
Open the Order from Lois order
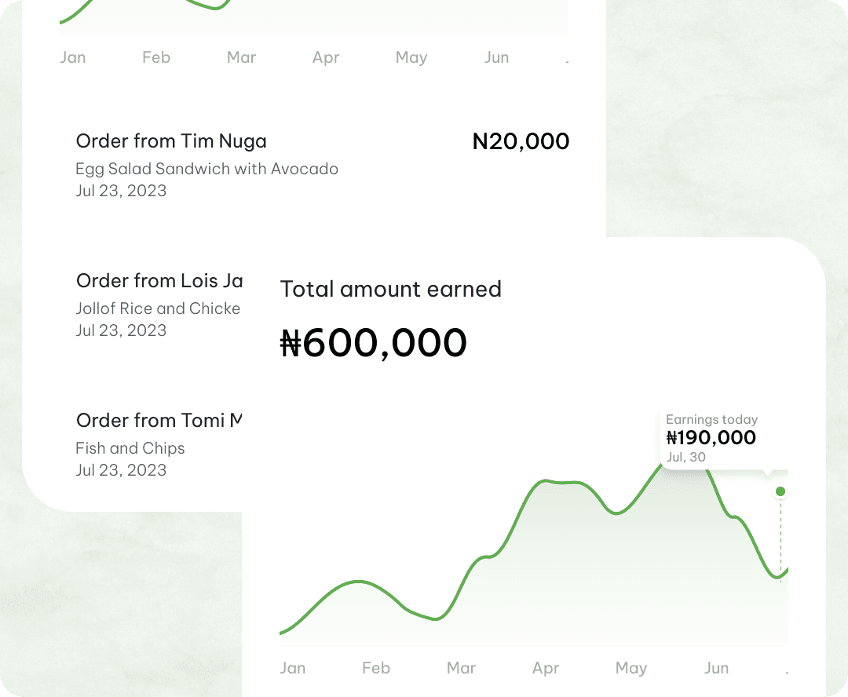pyautogui.click(x=159, y=281)
